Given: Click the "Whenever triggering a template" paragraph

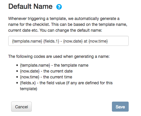Looking at the screenshot, I should (x=68, y=24).
